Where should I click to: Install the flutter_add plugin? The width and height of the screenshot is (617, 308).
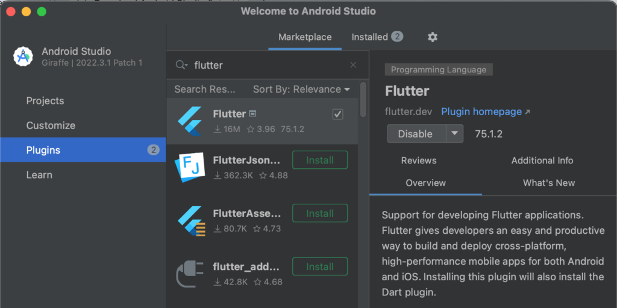click(x=320, y=266)
